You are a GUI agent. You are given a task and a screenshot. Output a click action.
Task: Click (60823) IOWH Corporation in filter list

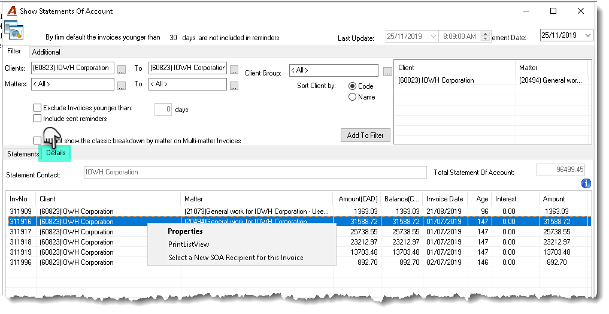coord(436,80)
